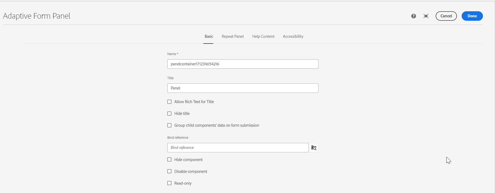Tick the Read-only checkbox
Image resolution: width=495 pixels, height=193 pixels.
coord(169,183)
